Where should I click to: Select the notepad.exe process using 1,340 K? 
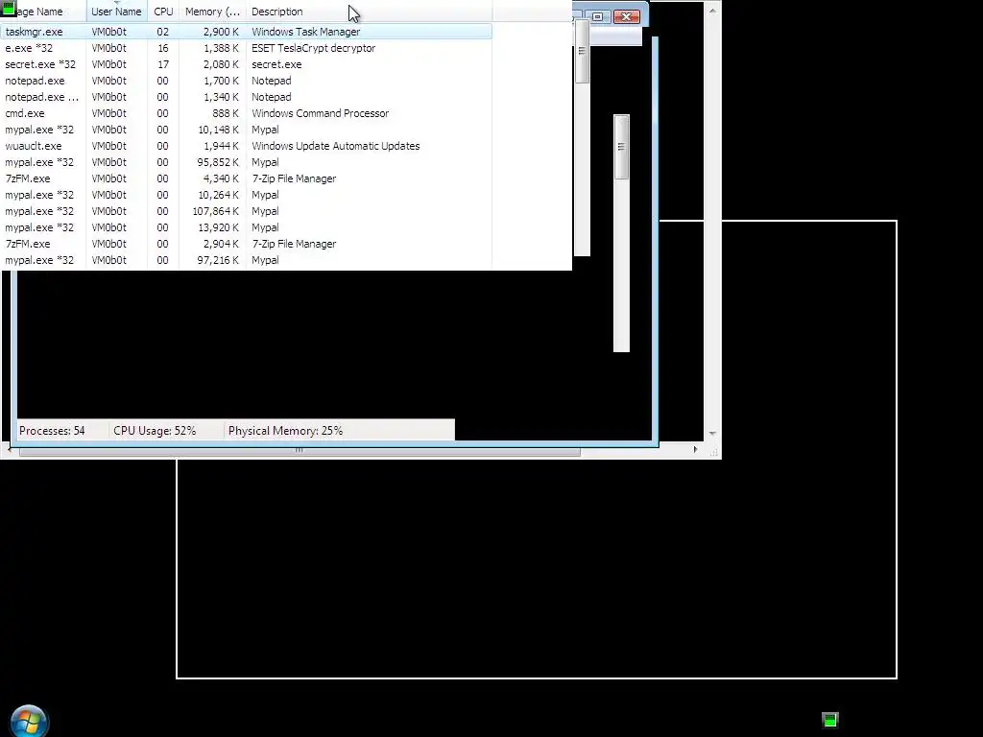246,97
